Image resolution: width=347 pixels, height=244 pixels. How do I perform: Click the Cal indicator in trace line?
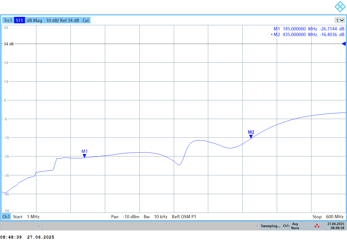click(x=86, y=20)
